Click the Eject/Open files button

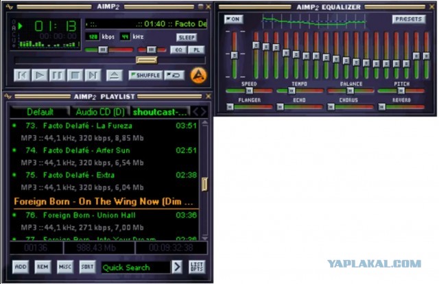pyautogui.click(x=115, y=75)
